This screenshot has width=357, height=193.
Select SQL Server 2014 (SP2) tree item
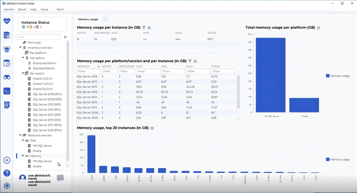[47, 115]
